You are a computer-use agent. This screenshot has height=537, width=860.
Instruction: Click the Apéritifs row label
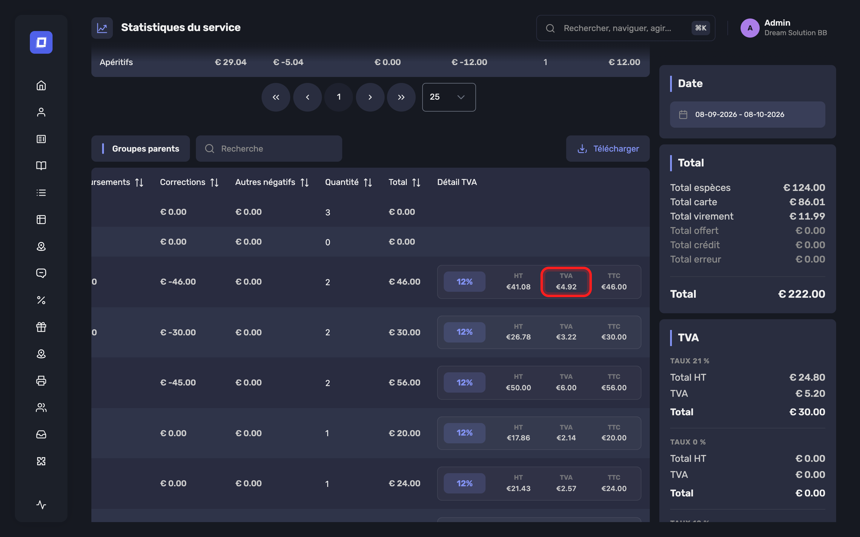click(x=116, y=62)
